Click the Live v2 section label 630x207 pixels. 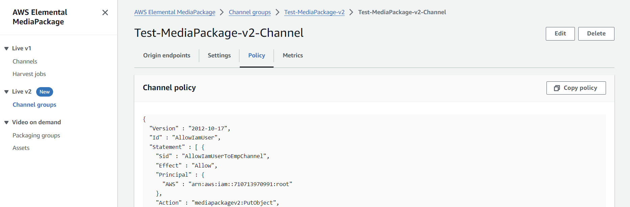[x=22, y=92]
